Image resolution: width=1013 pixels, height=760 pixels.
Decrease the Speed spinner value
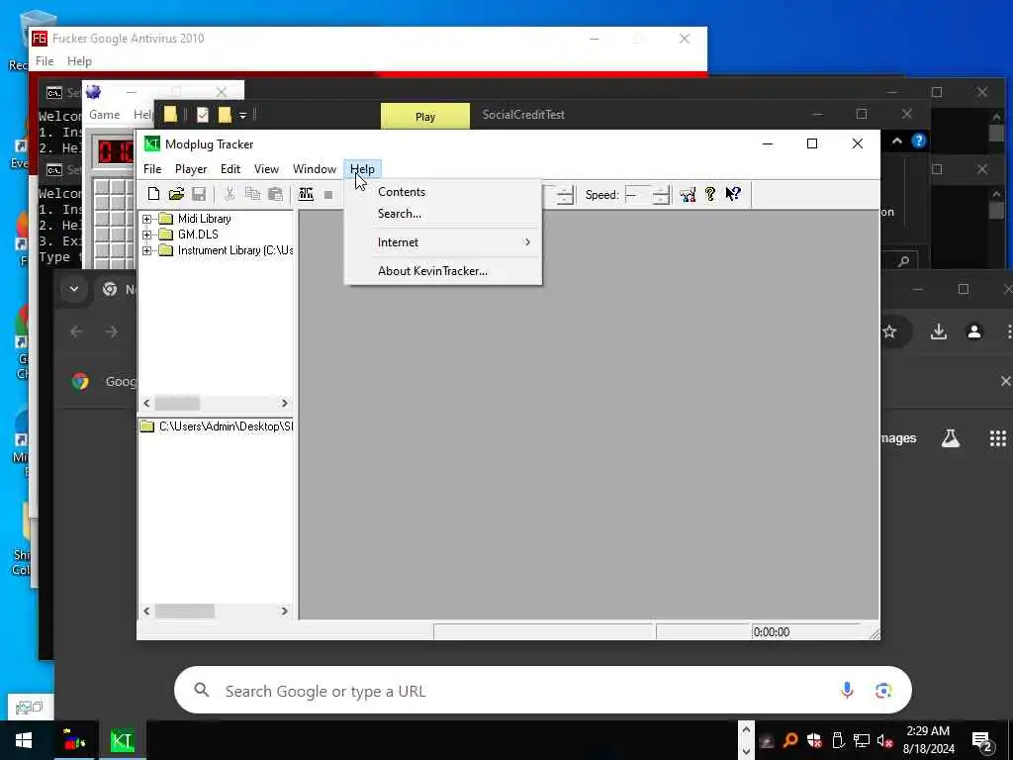pyautogui.click(x=660, y=200)
